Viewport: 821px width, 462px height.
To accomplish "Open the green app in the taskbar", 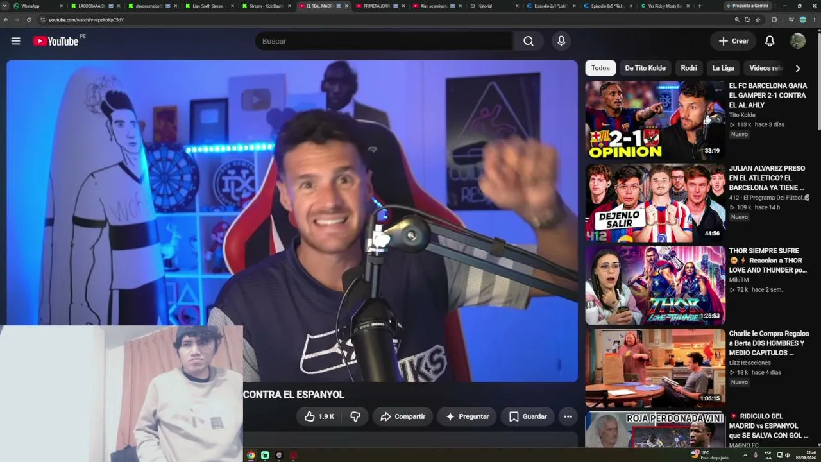I will (265, 455).
